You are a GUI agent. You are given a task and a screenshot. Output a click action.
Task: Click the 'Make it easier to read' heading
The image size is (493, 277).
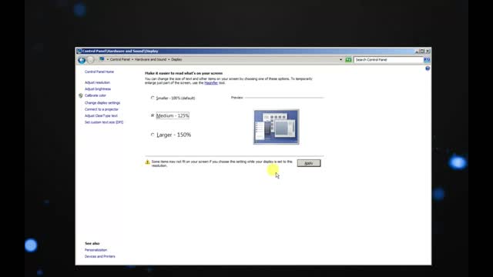tap(183, 73)
